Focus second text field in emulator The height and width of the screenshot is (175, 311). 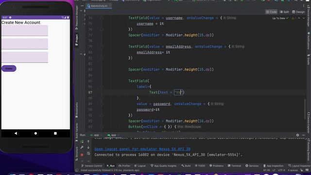(x=25, y=44)
